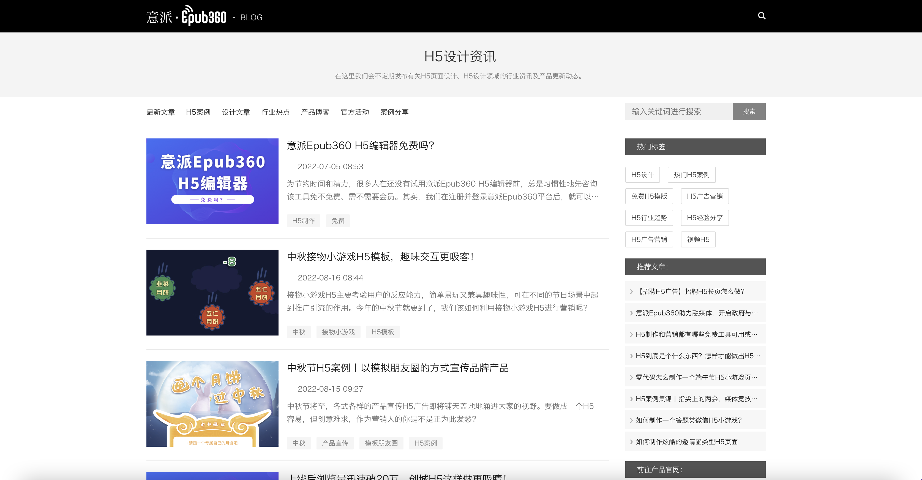This screenshot has height=480, width=922.
Task: Click the 接物小游戏 tag under second article
Action: tap(338, 332)
